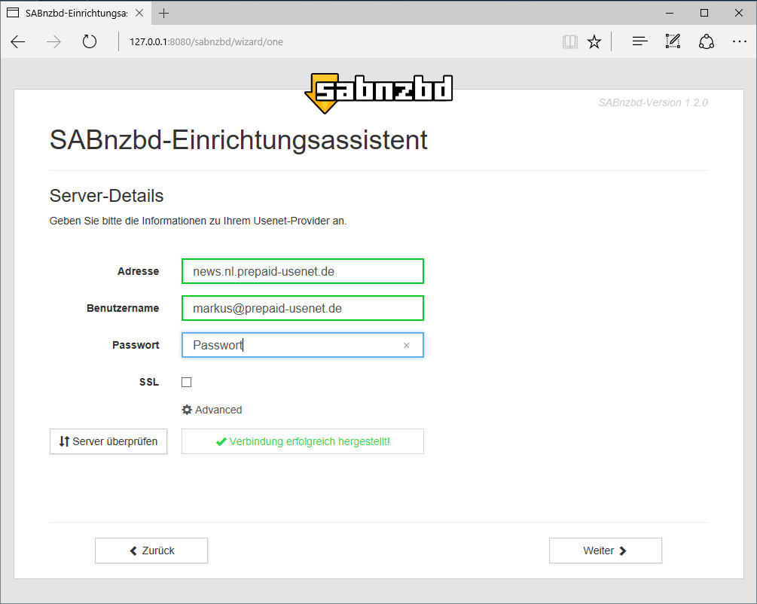Image resolution: width=757 pixels, height=604 pixels.
Task: Click the 'SABnzbd-Version 1.2.0' text
Action: click(653, 102)
